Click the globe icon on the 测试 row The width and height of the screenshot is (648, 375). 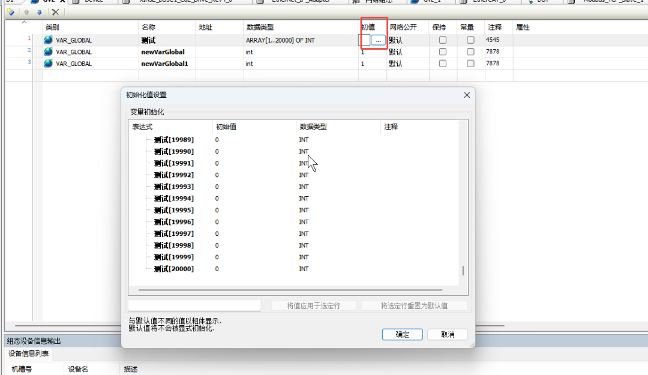[49, 40]
